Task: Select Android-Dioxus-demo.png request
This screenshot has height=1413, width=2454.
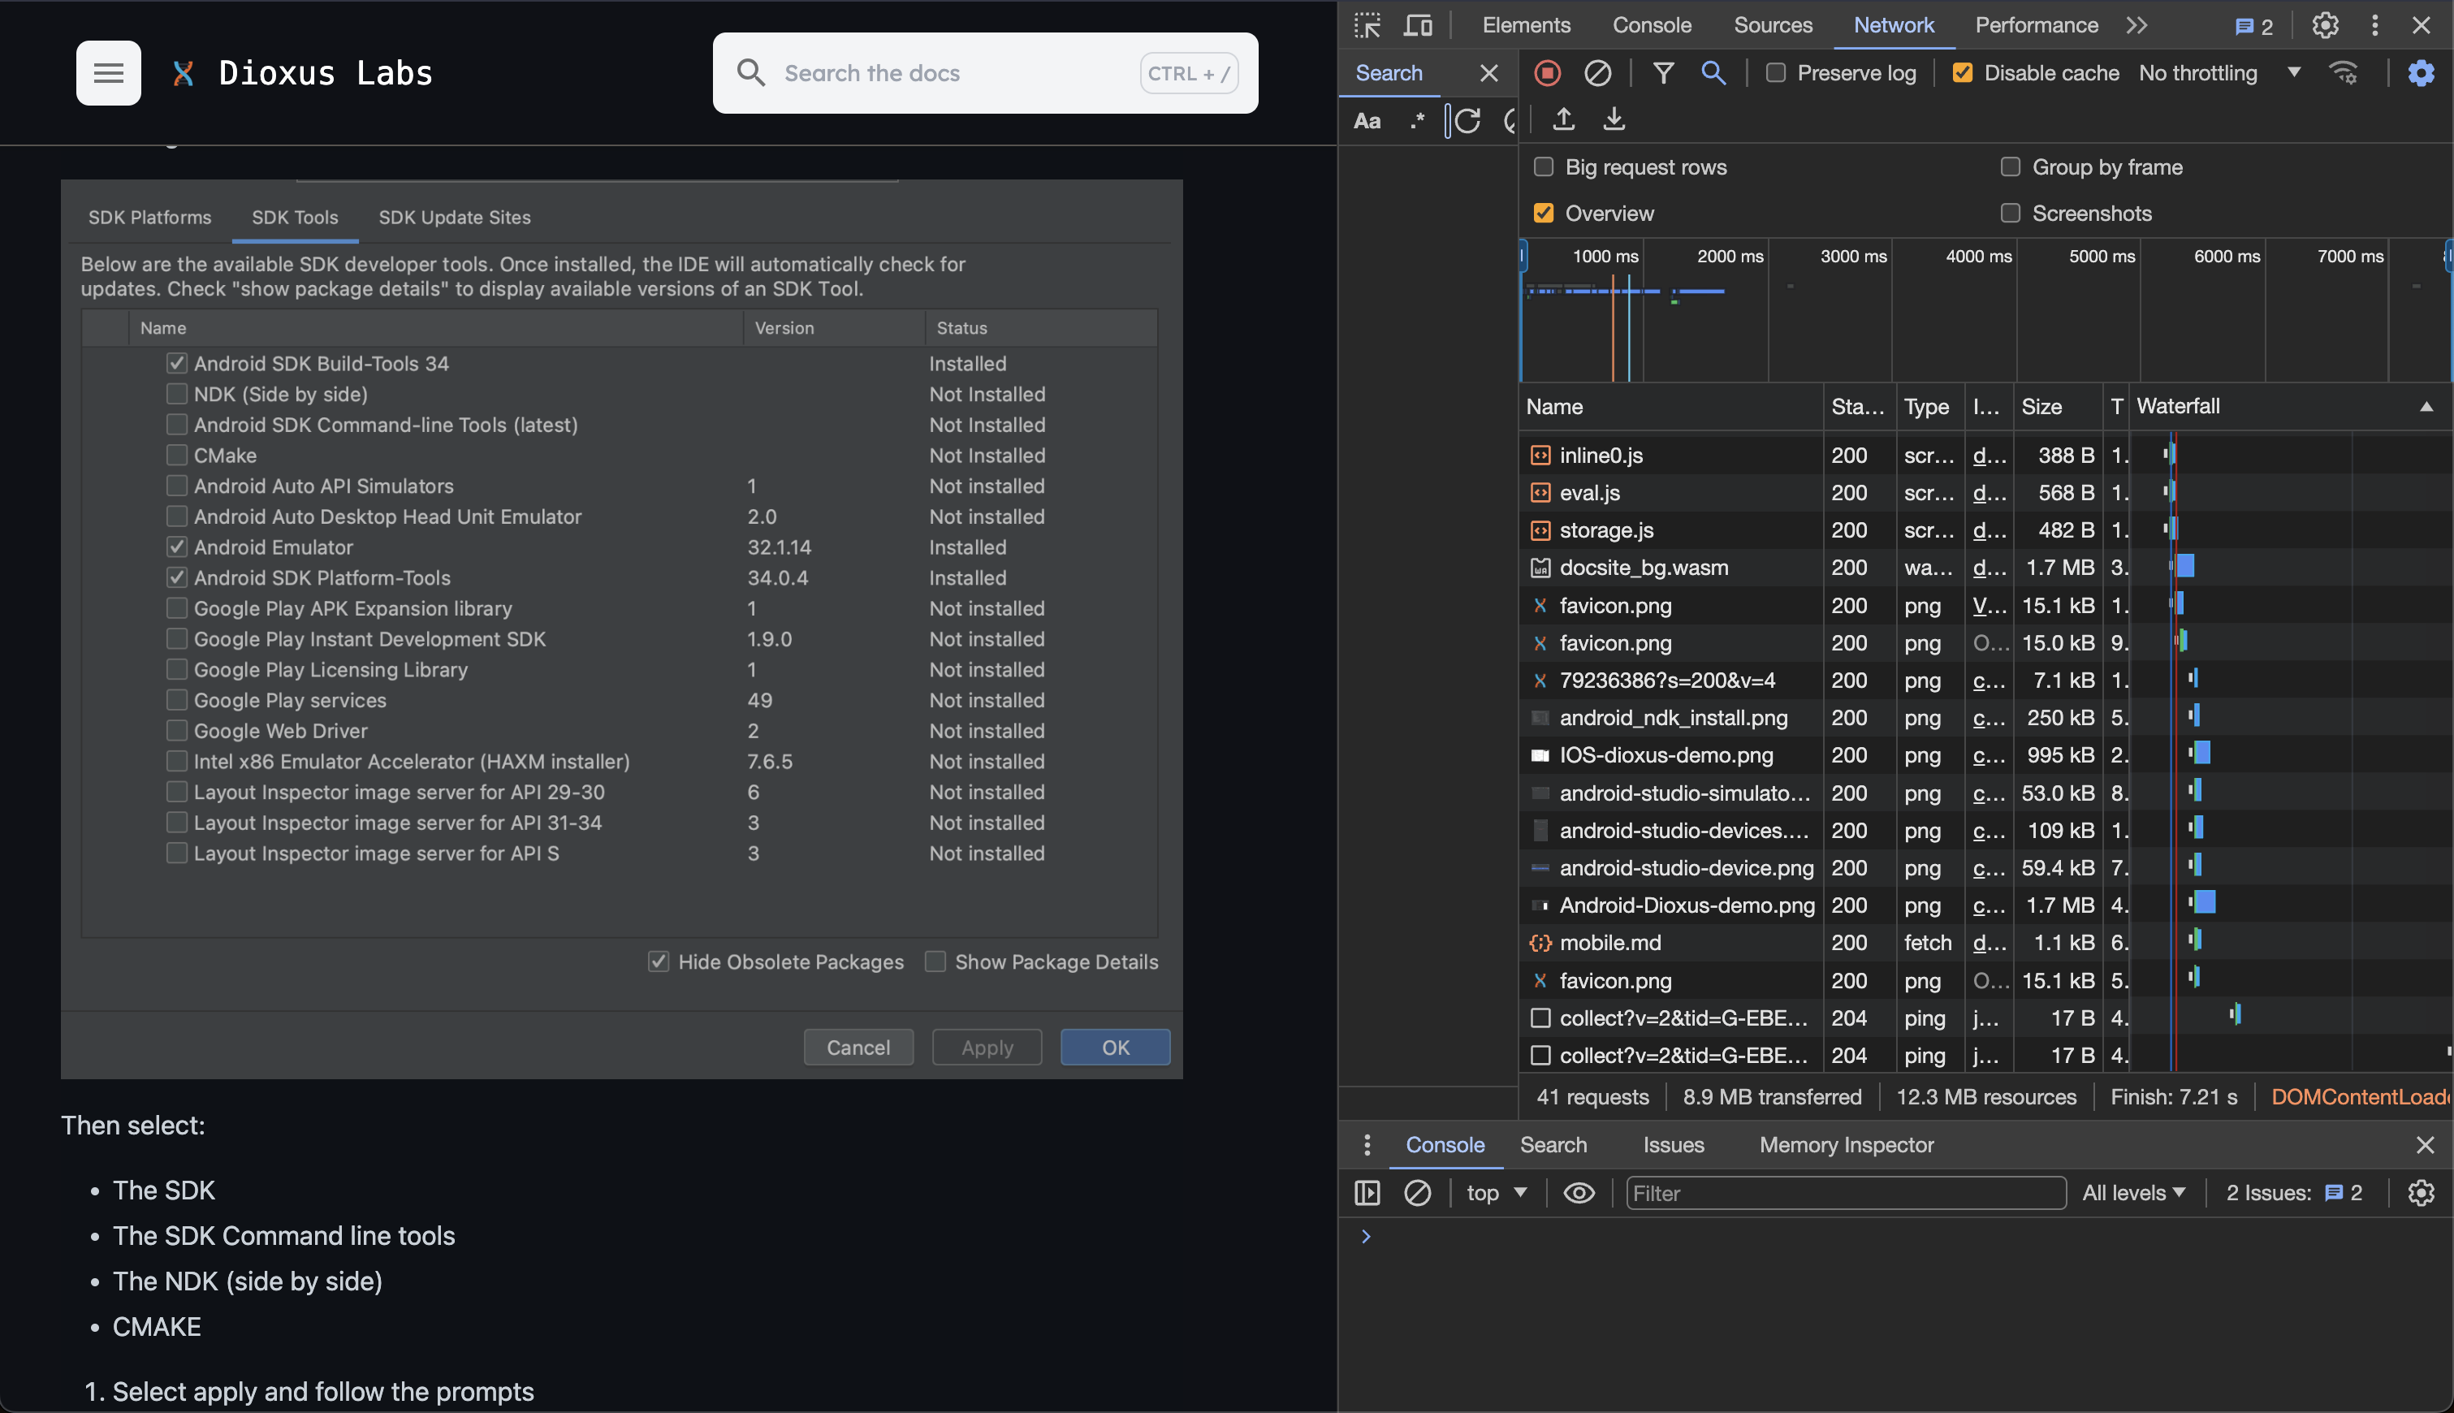Action: (1687, 905)
